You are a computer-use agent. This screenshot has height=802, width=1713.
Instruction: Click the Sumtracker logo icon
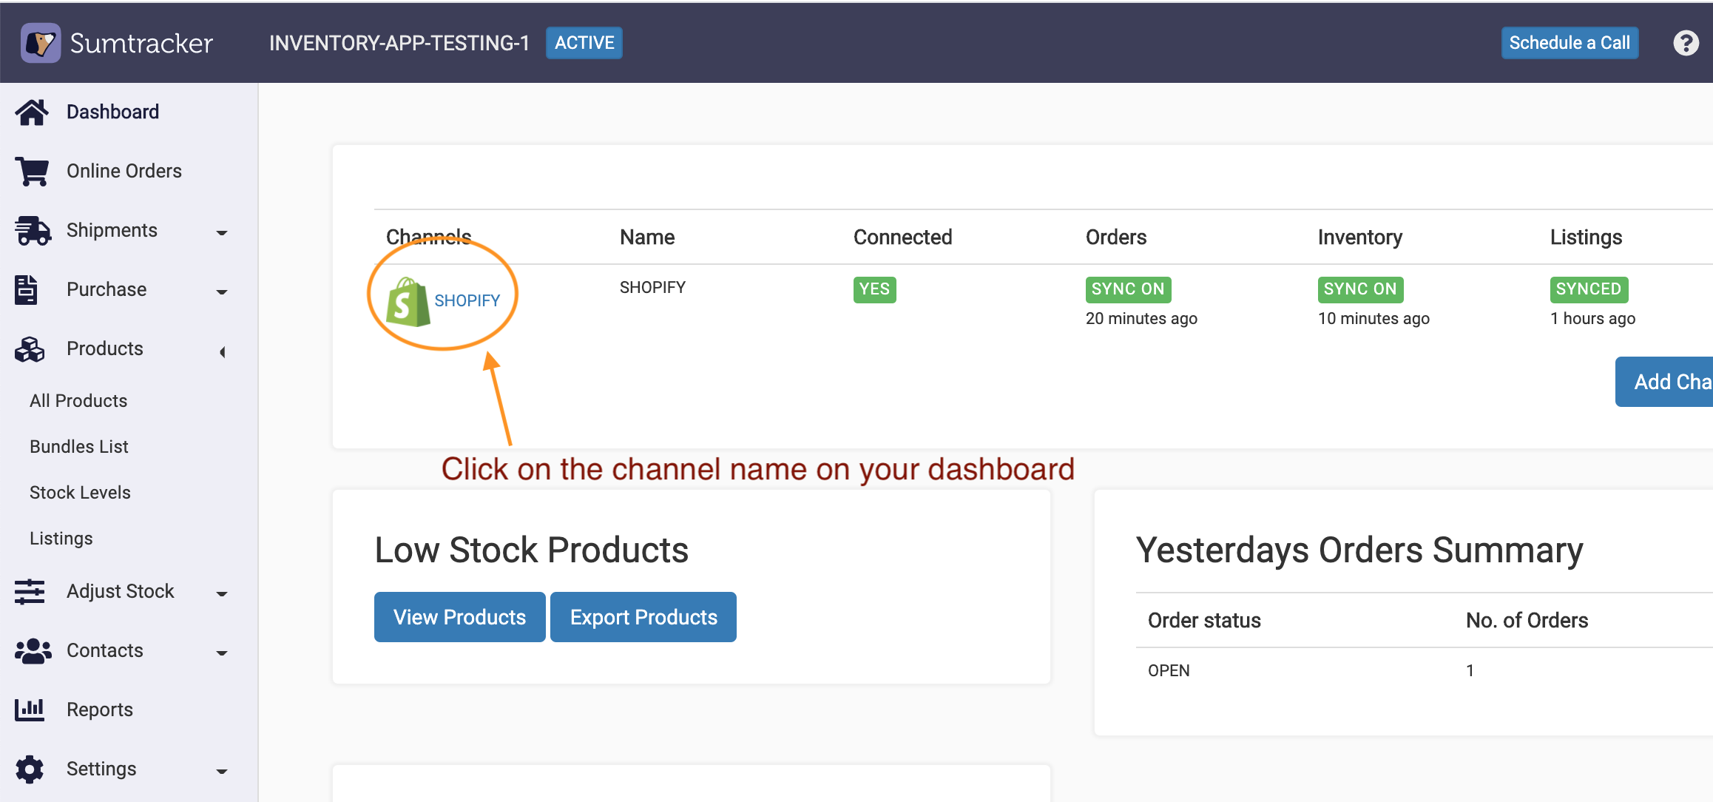pos(40,43)
